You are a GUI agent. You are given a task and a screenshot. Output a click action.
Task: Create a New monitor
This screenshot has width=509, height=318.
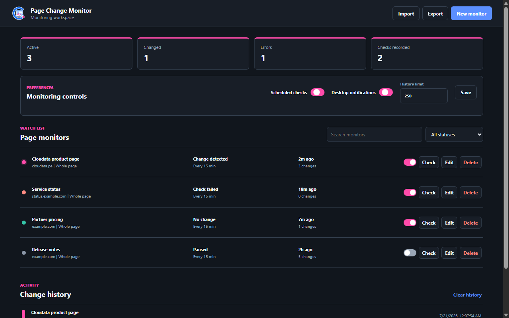pyautogui.click(x=471, y=14)
